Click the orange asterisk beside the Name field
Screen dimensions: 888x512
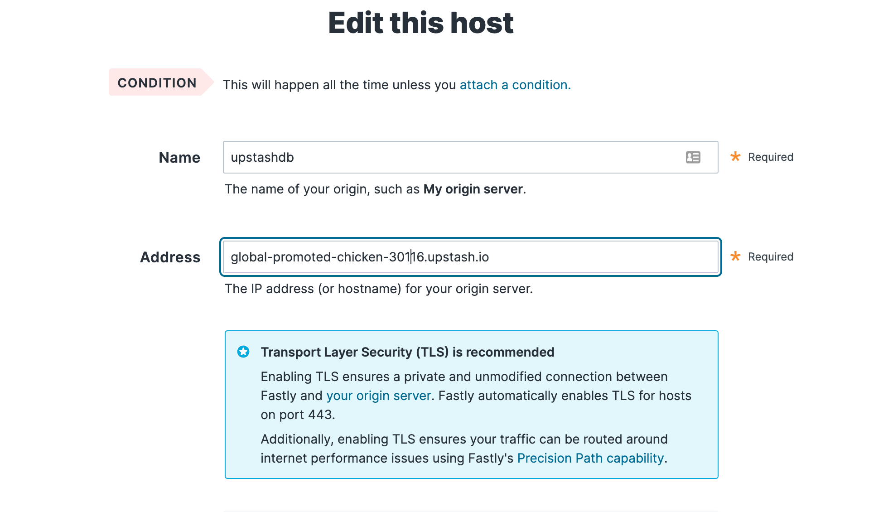coord(735,156)
